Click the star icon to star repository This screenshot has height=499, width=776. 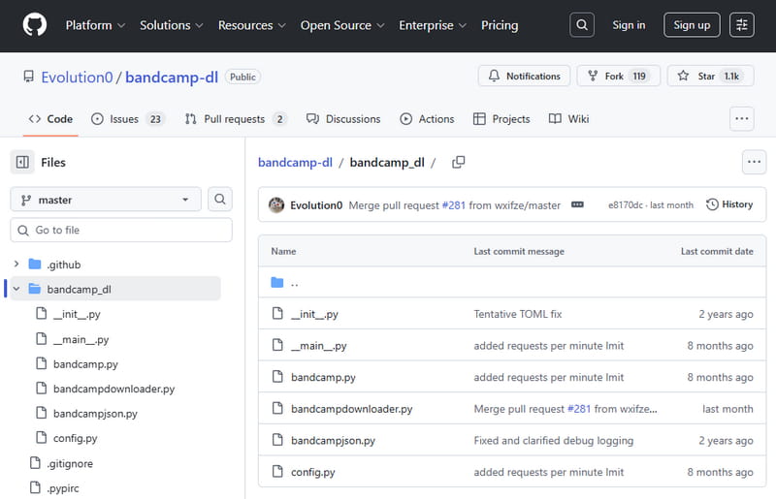pos(683,76)
